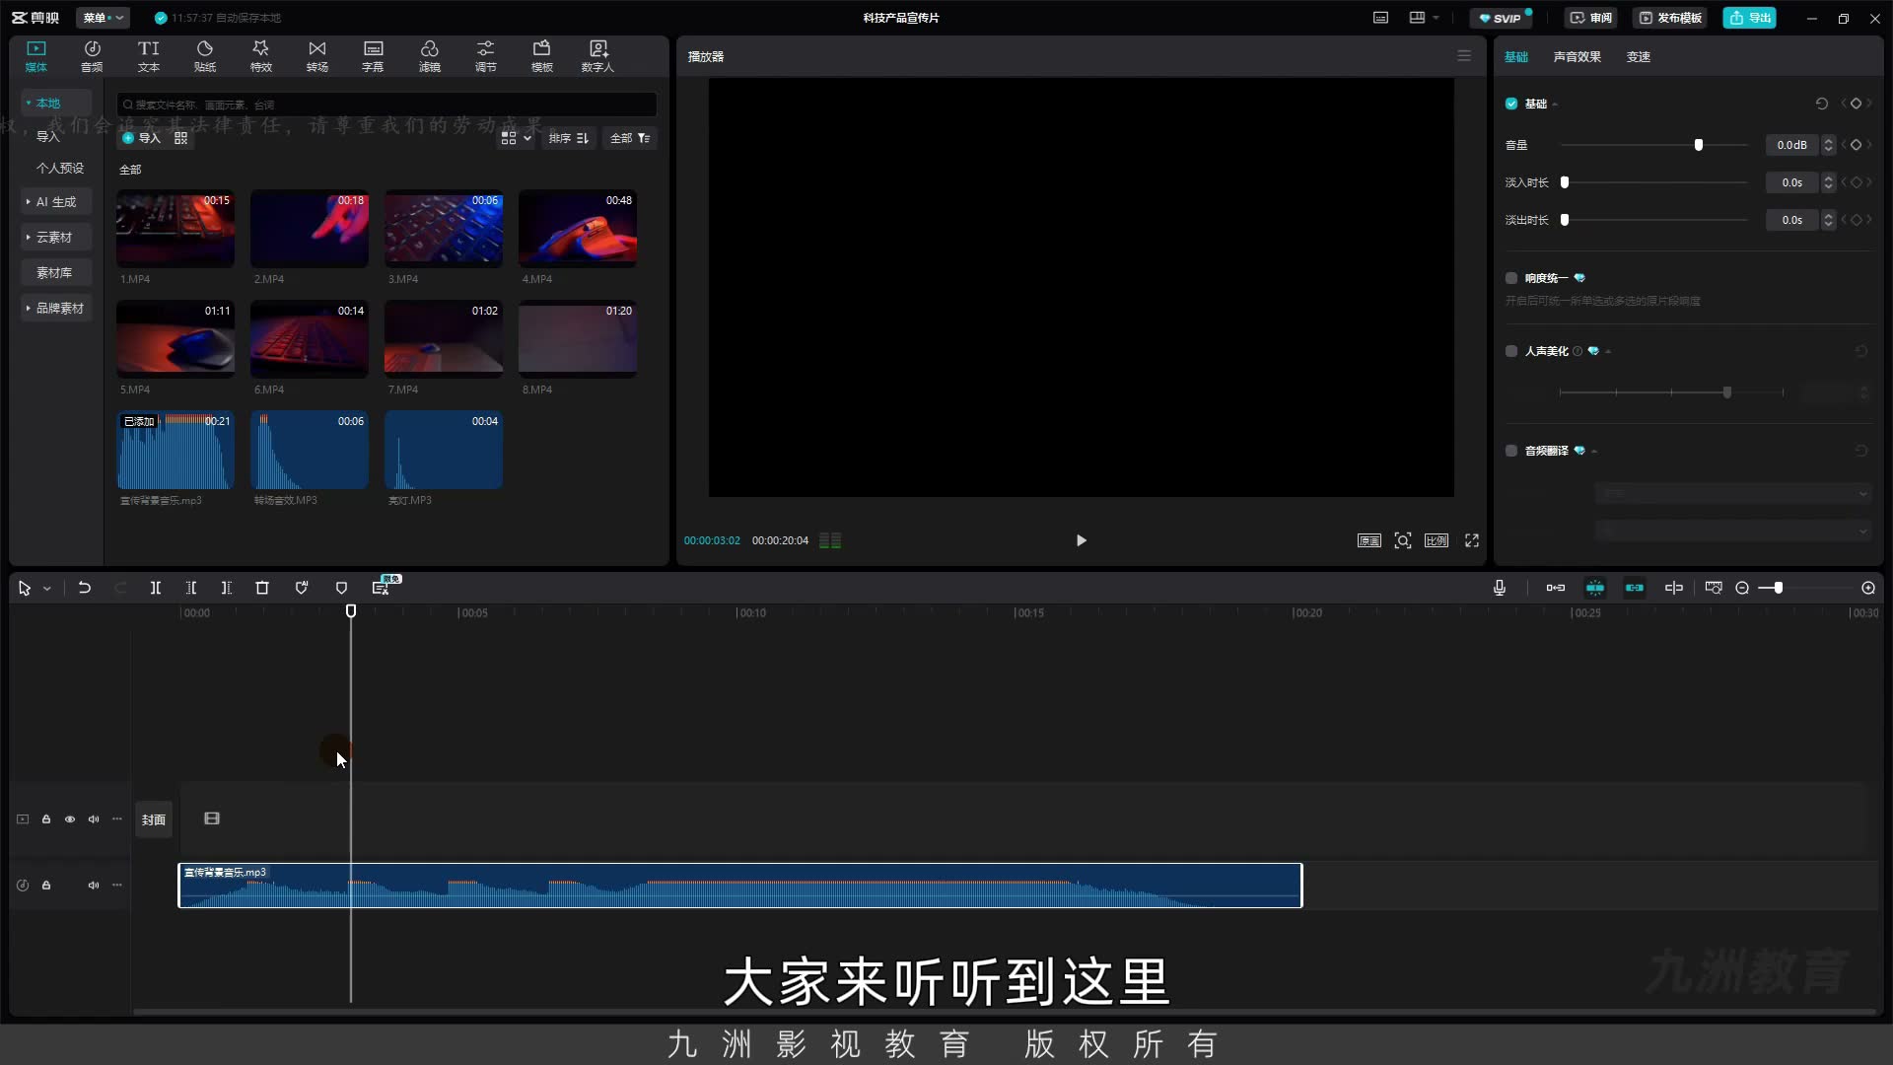This screenshot has height=1065, width=1893.
Task: Open the 全部 filter dropdown
Action: [630, 138]
